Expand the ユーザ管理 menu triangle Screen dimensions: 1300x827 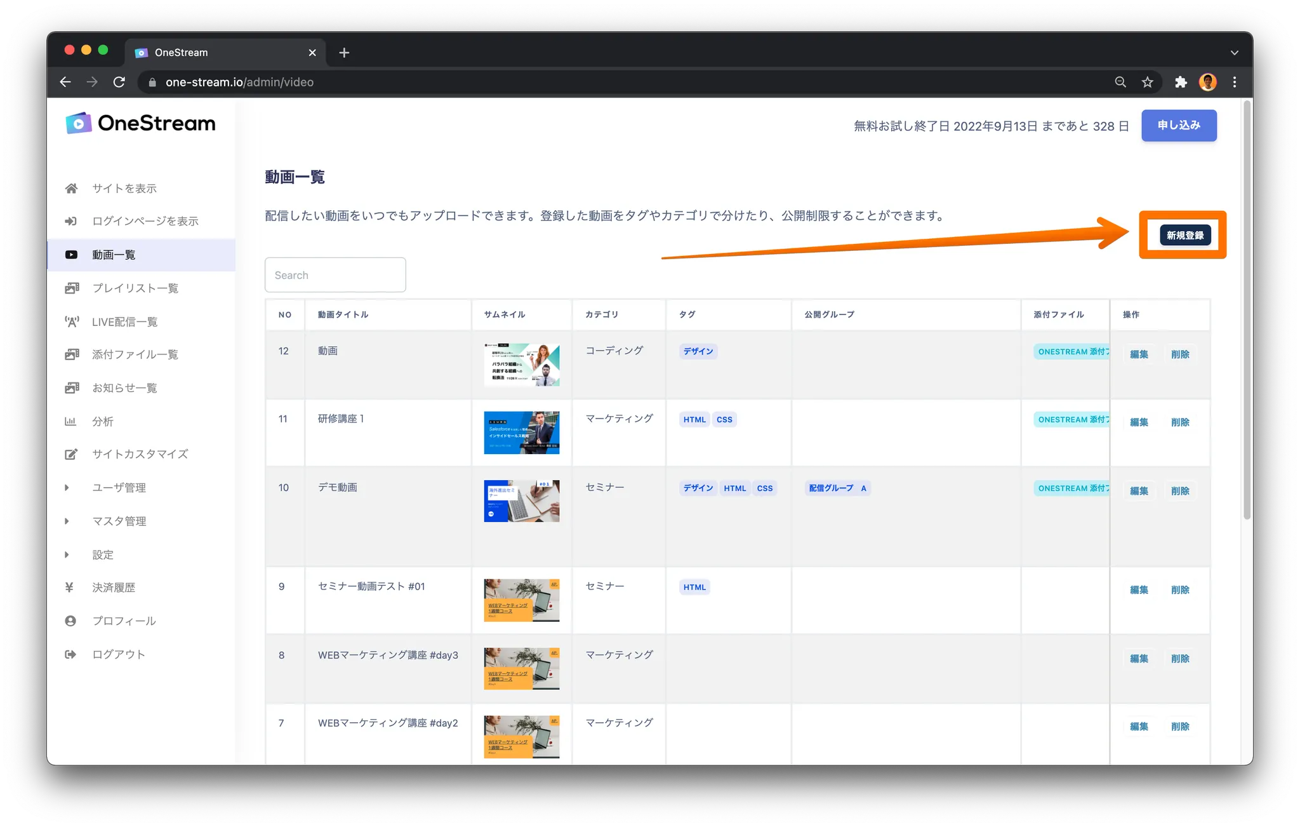[x=67, y=488]
